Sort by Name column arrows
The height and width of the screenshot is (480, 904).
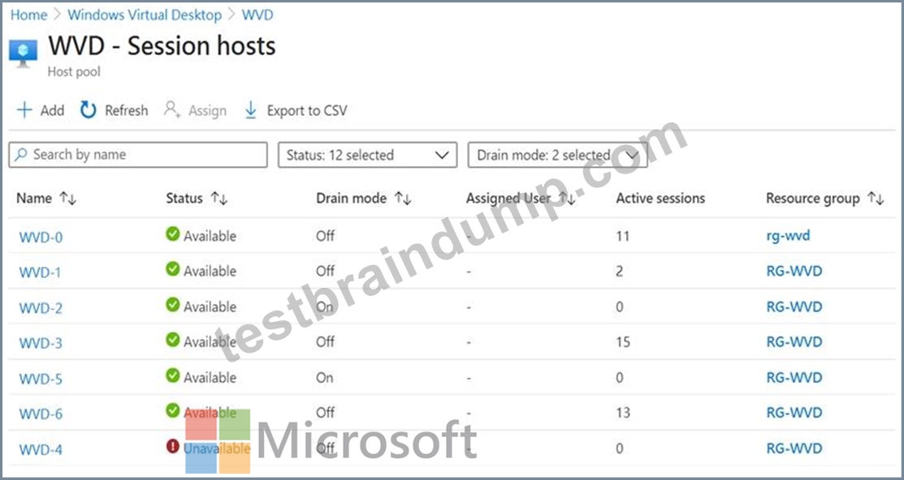pos(68,199)
